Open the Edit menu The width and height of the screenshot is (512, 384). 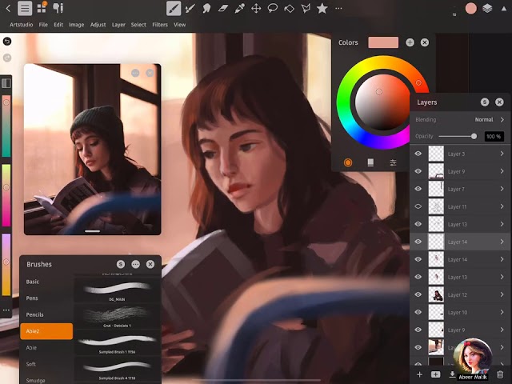pos(58,25)
